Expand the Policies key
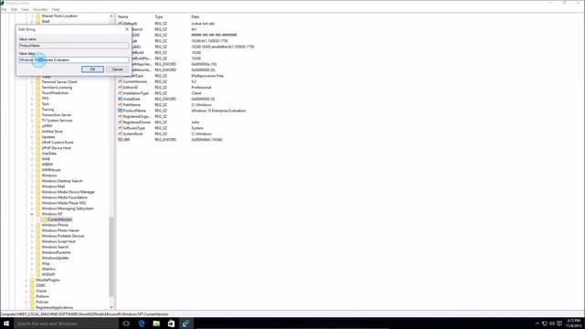Image resolution: width=585 pixels, height=329 pixels. click(27, 302)
